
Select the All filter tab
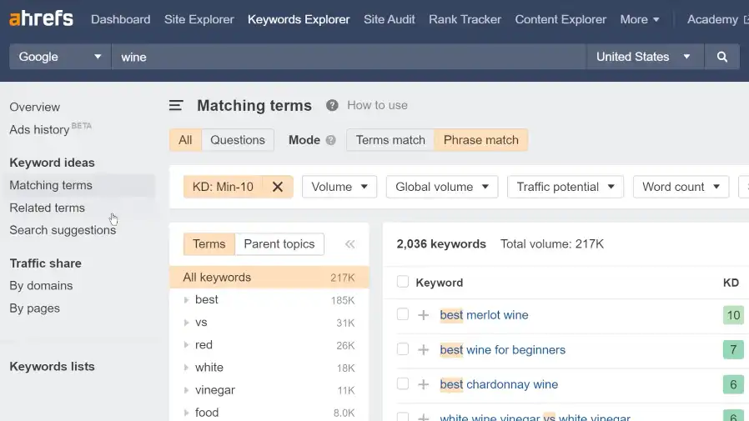click(x=185, y=140)
